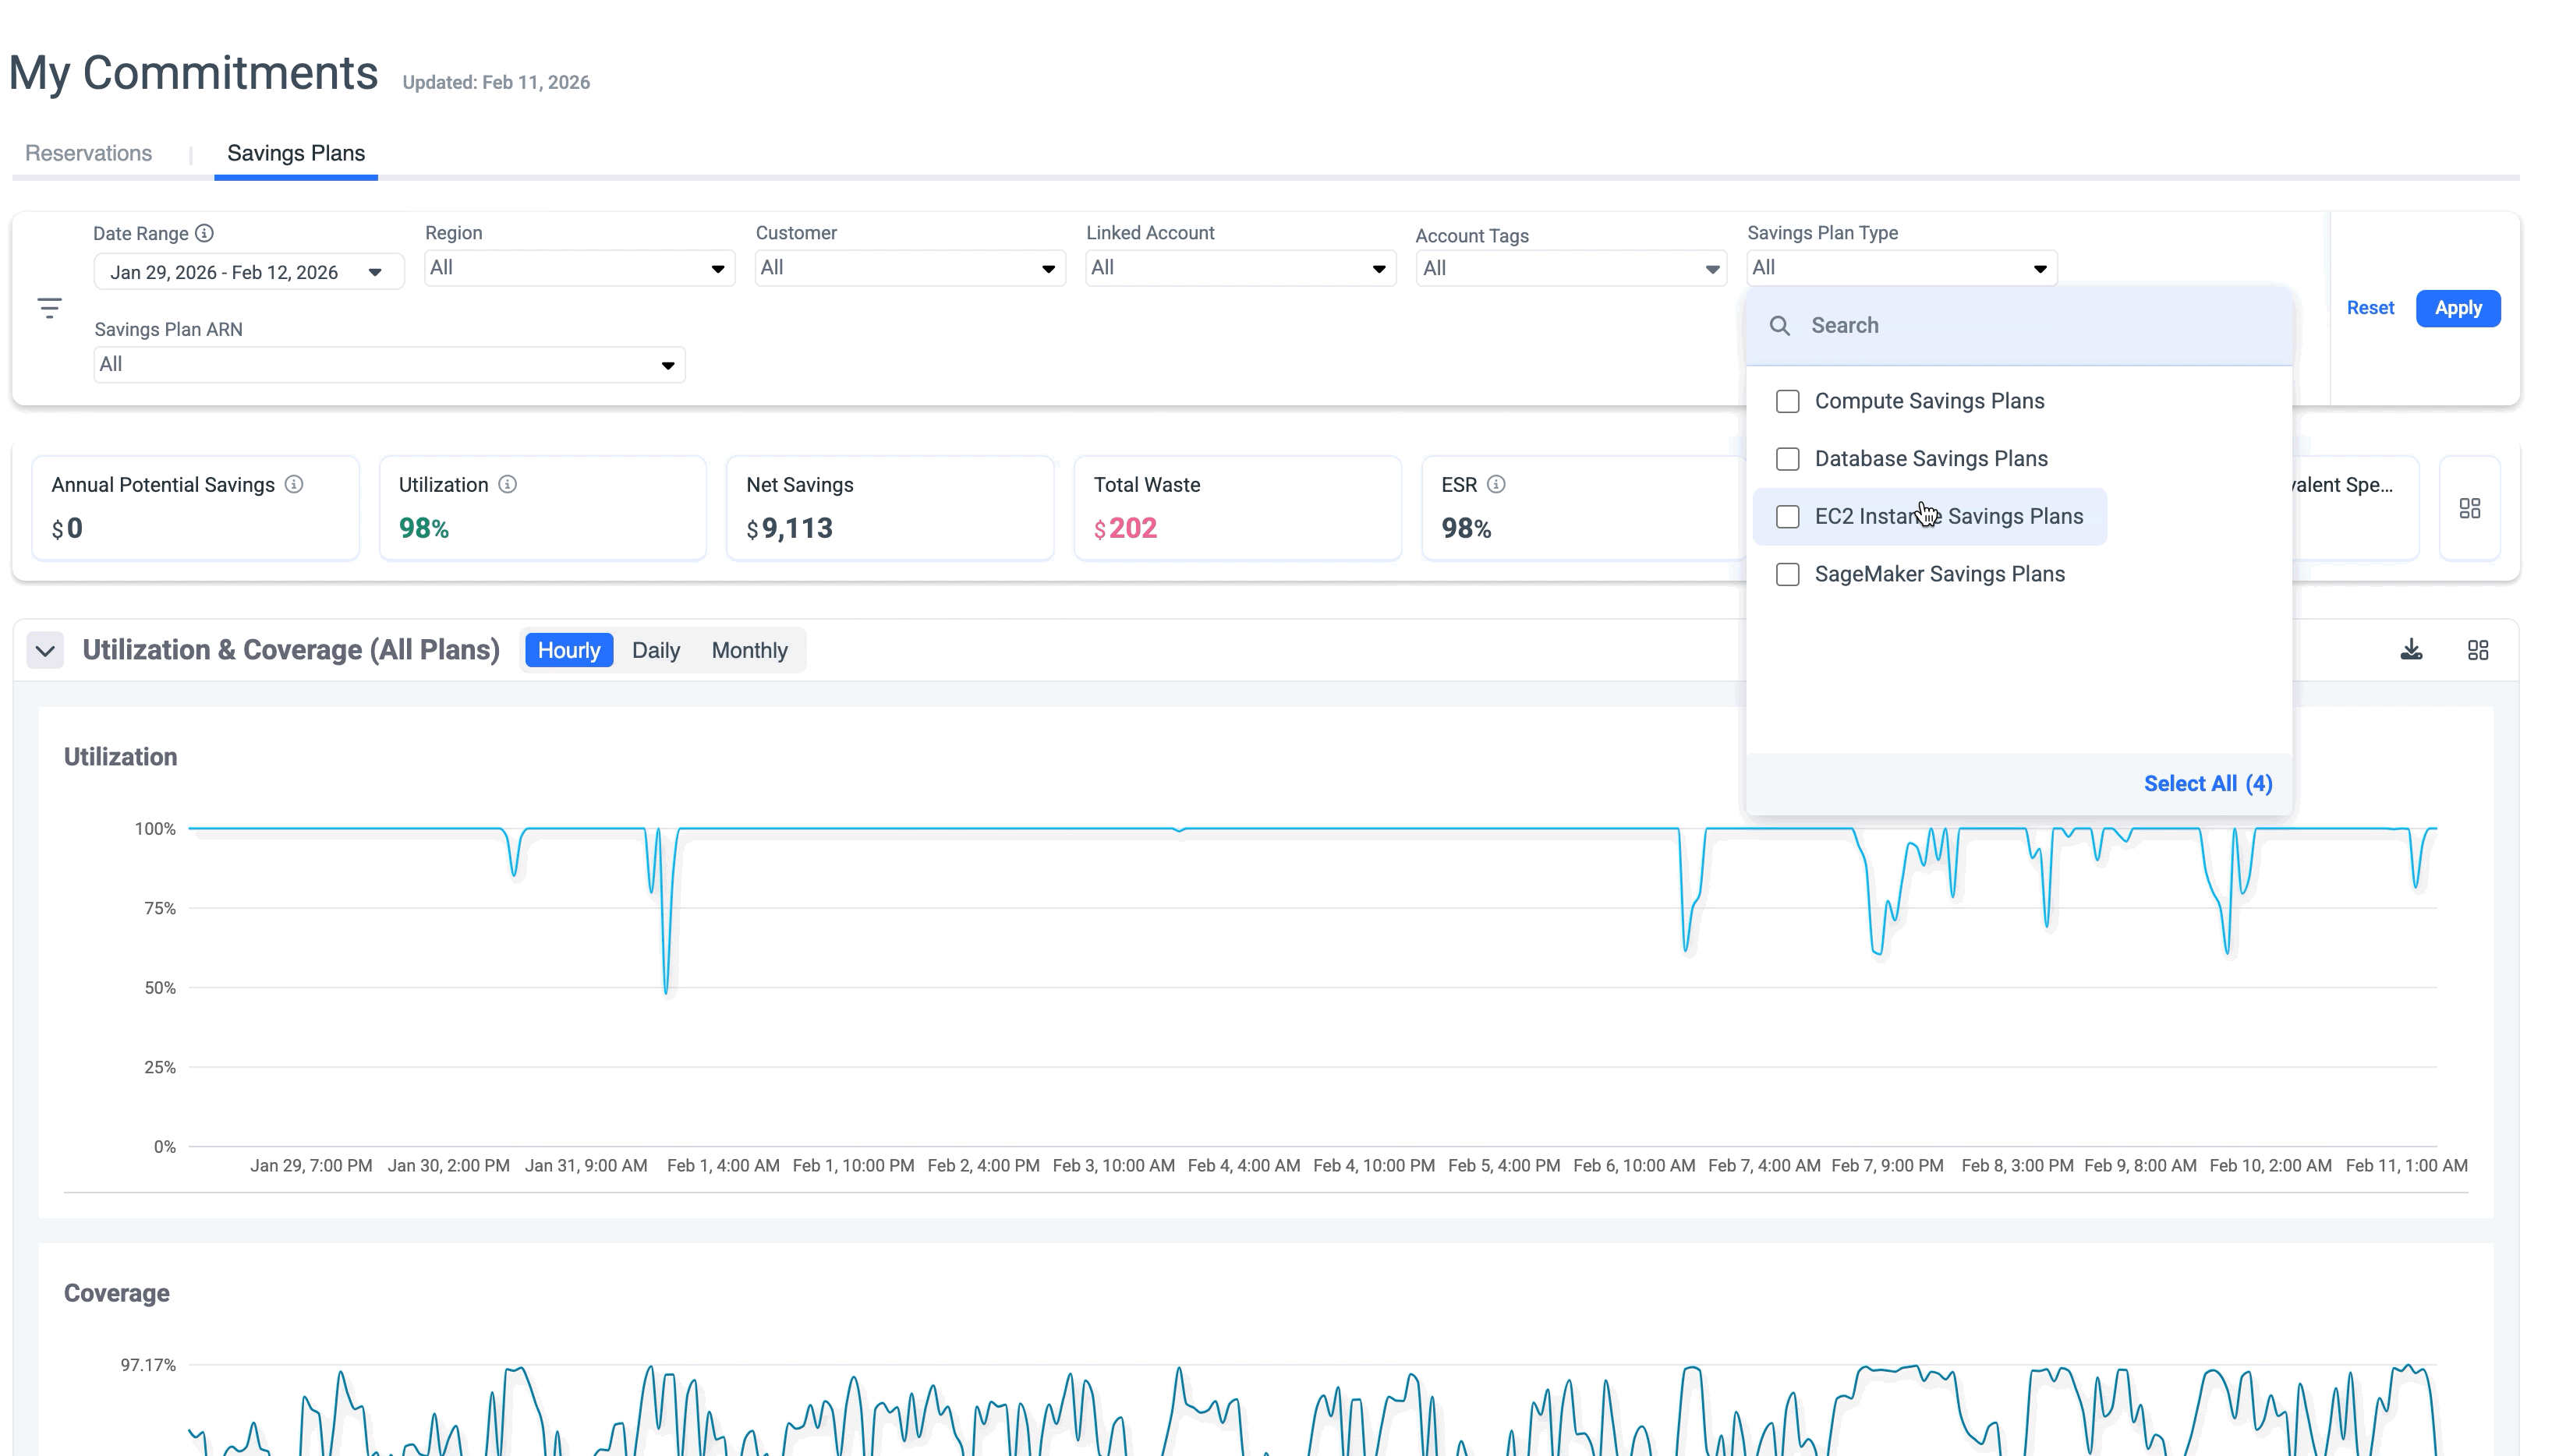This screenshot has width=2559, height=1456.
Task: Switch chart granularity to Daily
Action: point(655,650)
